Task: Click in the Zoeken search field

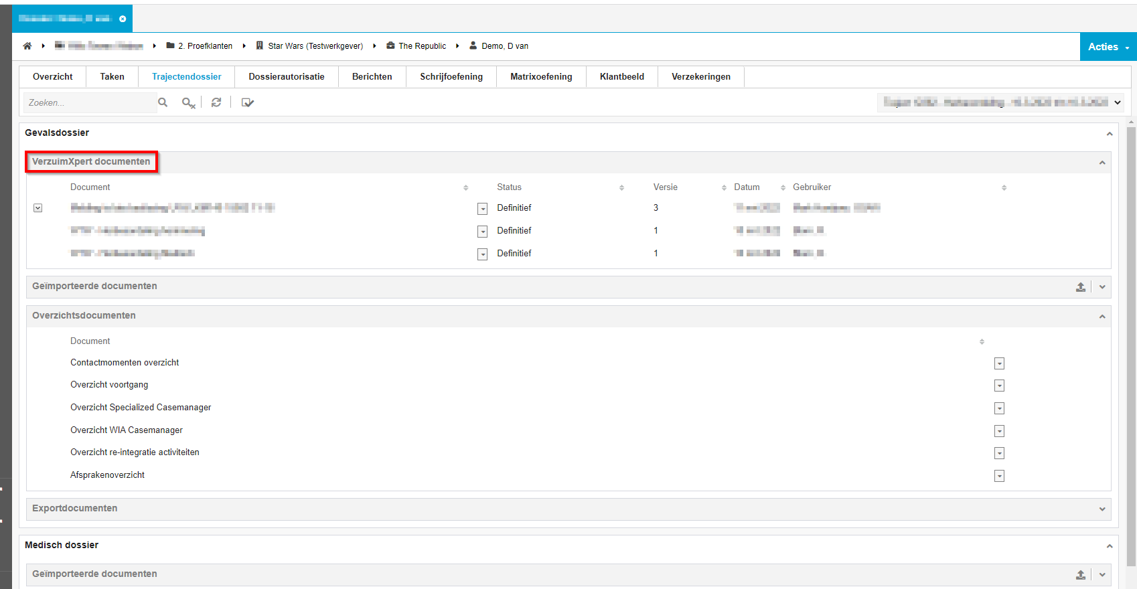Action: [89, 103]
